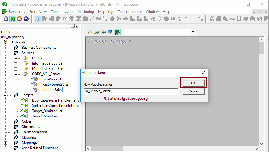Open the Versioning menu

coord(86,12)
